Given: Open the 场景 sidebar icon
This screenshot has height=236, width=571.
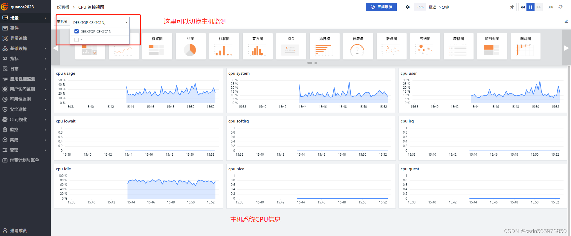Looking at the screenshot, I should tap(5, 18).
